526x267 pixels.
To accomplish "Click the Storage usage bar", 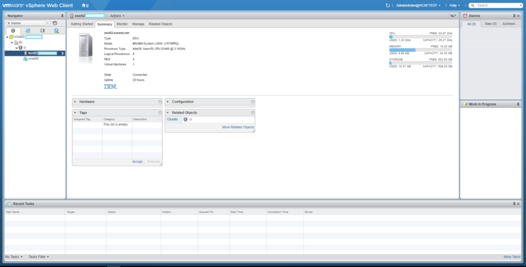I will pyautogui.click(x=421, y=63).
